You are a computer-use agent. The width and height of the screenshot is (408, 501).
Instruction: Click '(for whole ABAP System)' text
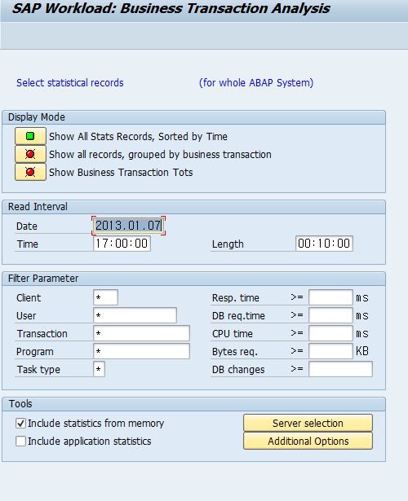256,83
